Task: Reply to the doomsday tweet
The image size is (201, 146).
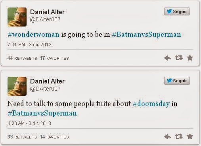Action: coord(168,137)
